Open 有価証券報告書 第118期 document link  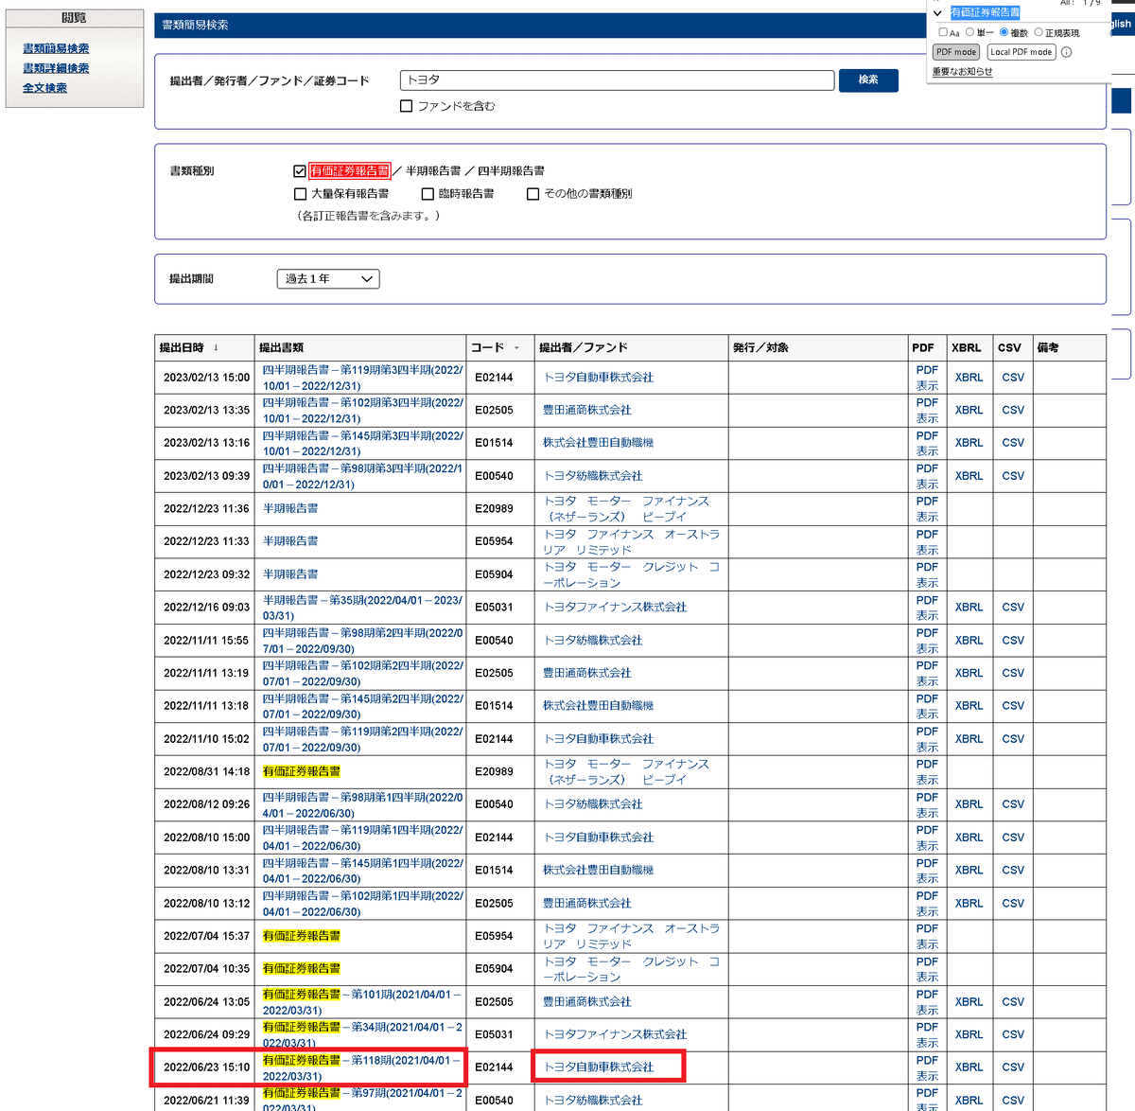(361, 1067)
